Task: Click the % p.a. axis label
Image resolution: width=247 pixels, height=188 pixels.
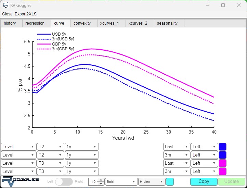Action: 20,84
